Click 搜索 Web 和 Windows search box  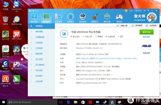[32, 102]
